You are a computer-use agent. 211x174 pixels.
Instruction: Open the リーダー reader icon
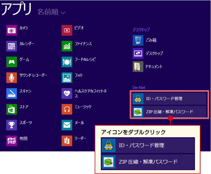point(67,141)
